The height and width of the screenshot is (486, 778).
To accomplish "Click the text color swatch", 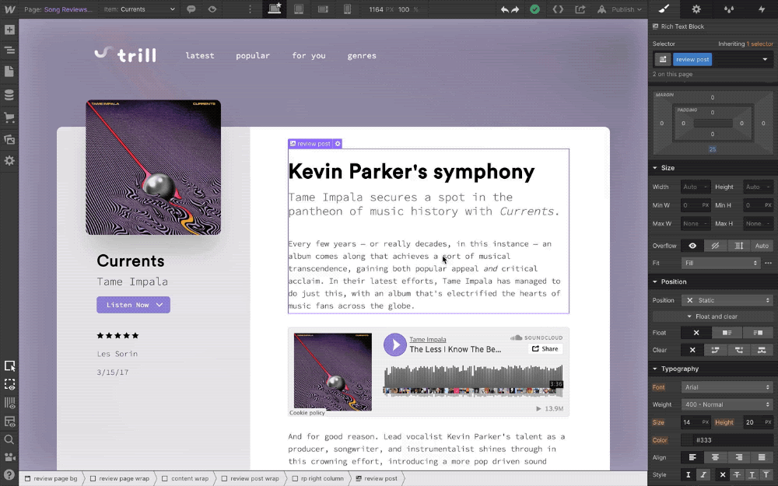I will 687,440.
